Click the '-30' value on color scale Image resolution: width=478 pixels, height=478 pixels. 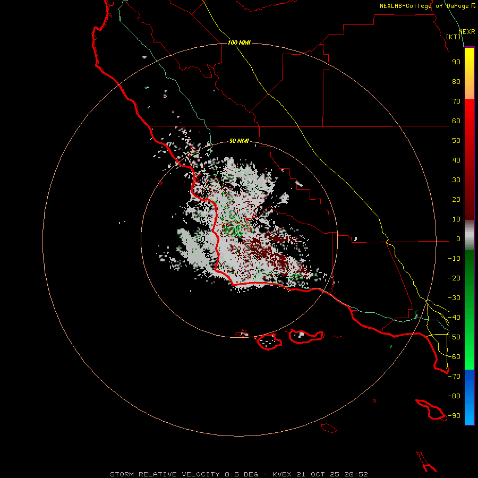(454, 298)
